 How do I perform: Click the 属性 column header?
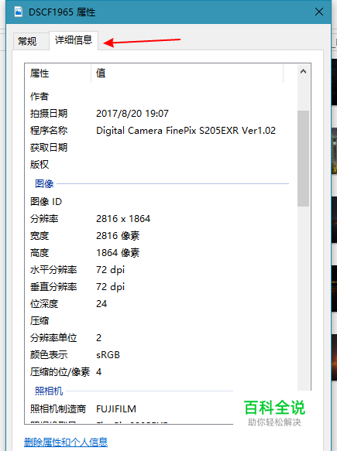[40, 73]
